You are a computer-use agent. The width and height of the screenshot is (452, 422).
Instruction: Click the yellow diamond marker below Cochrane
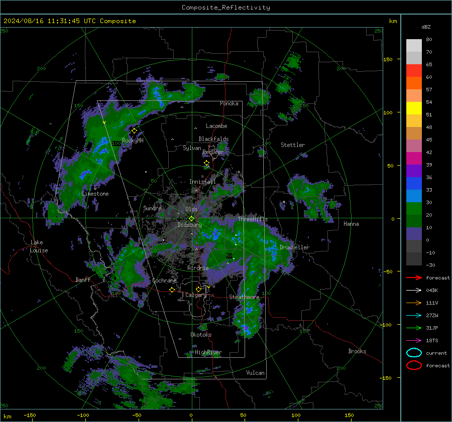tap(172, 290)
